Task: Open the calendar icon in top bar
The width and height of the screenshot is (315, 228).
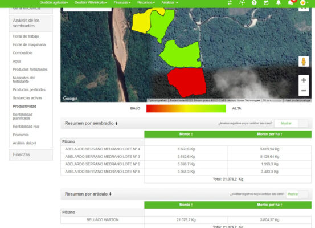Action: (266, 3)
